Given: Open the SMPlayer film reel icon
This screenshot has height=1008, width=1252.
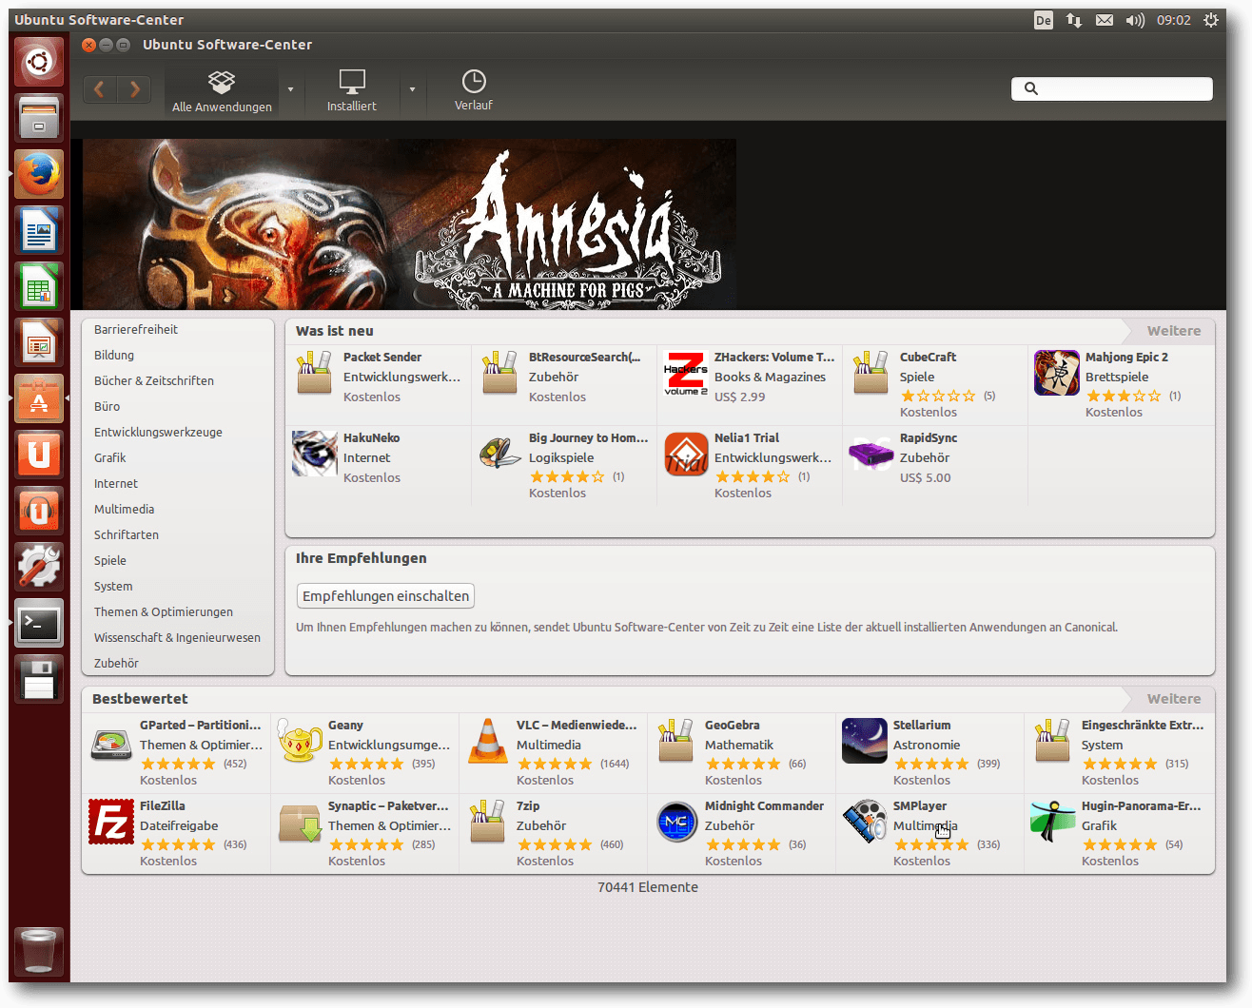Looking at the screenshot, I should point(865,822).
